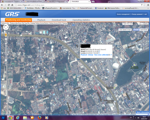Click the vehicle marker on the road
This screenshot has width=150, height=120.
coord(79,59)
